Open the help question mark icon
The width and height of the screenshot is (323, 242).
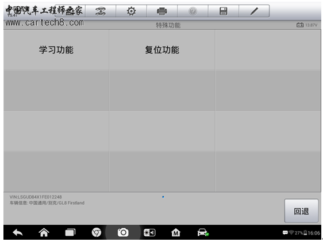coord(193,11)
